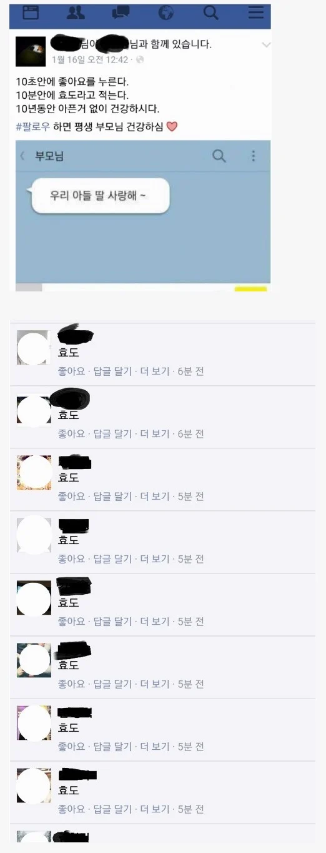Expand the post options chevron
The width and height of the screenshot is (326, 853).
(266, 45)
